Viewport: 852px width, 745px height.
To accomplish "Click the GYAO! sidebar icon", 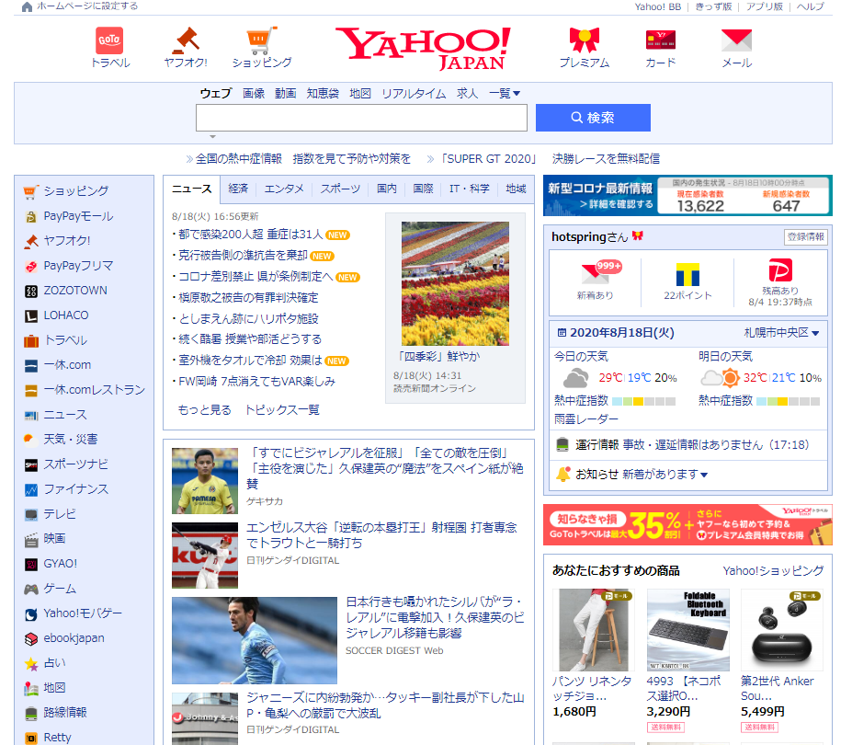I will tap(31, 564).
